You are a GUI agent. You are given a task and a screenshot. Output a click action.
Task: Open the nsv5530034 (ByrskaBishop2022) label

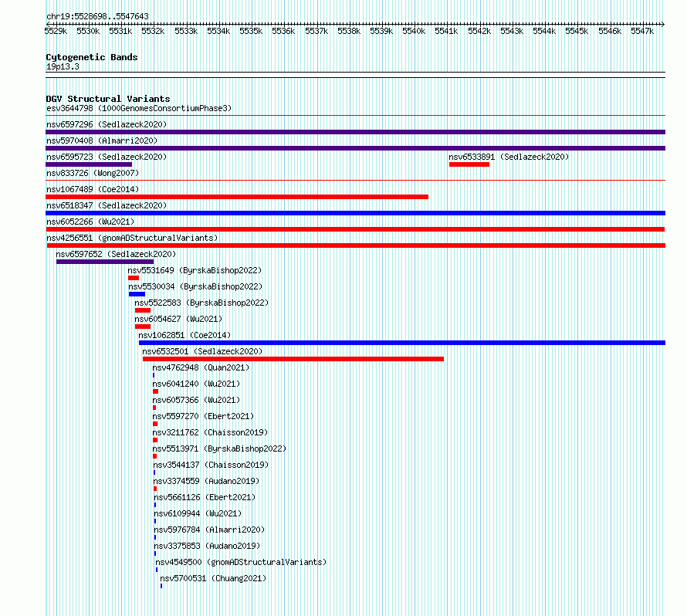(x=195, y=286)
